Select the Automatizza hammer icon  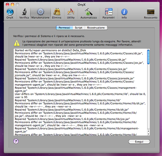click(89, 12)
